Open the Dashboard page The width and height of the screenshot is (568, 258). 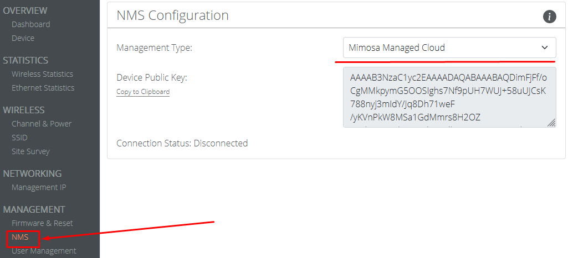click(x=31, y=24)
